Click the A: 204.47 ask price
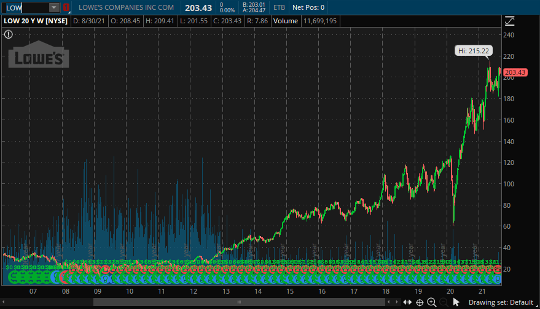Viewport: 540px width, 309px height. (254, 10)
